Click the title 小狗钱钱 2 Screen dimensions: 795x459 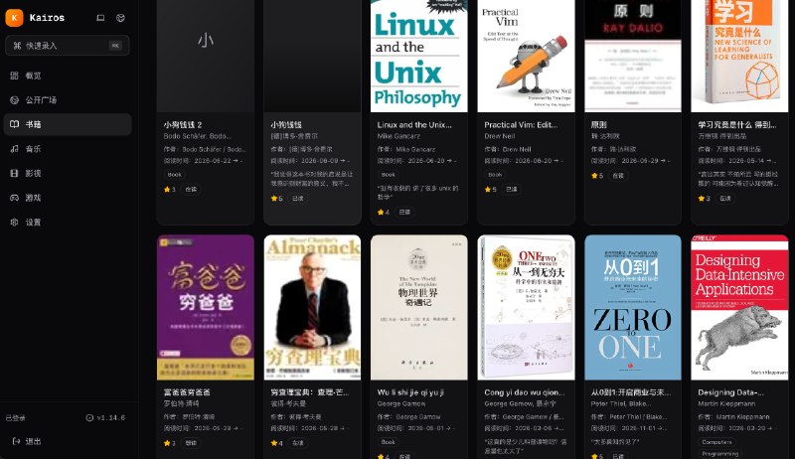[x=183, y=124]
